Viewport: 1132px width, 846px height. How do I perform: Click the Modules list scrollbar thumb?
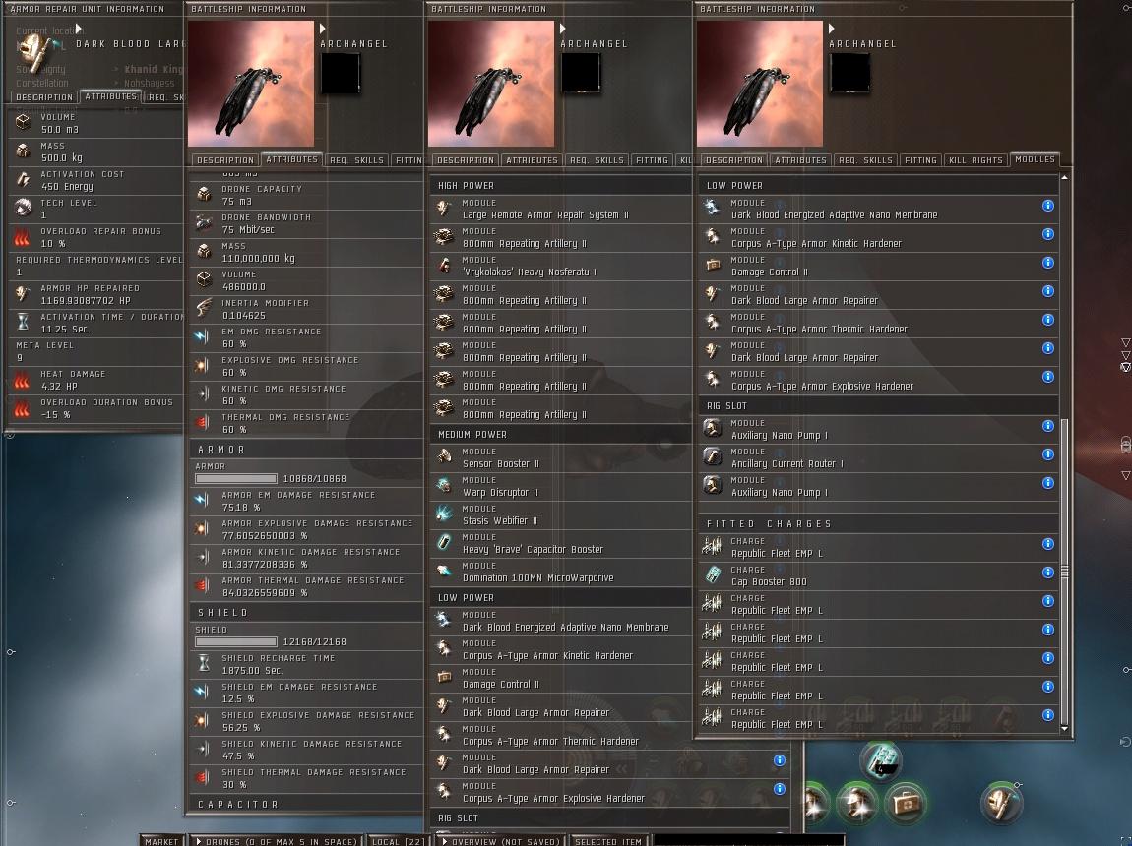[1064, 572]
